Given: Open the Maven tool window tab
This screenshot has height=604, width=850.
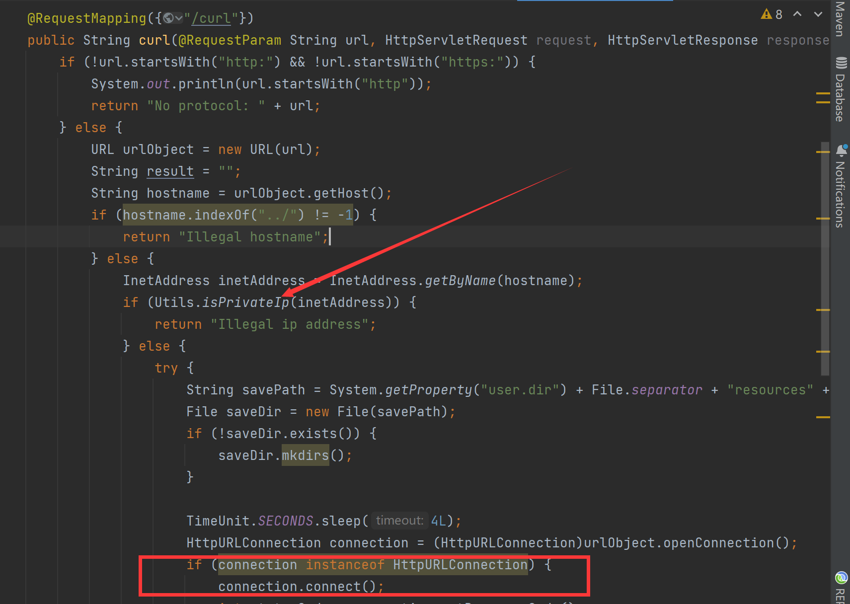Looking at the screenshot, I should (x=840, y=20).
